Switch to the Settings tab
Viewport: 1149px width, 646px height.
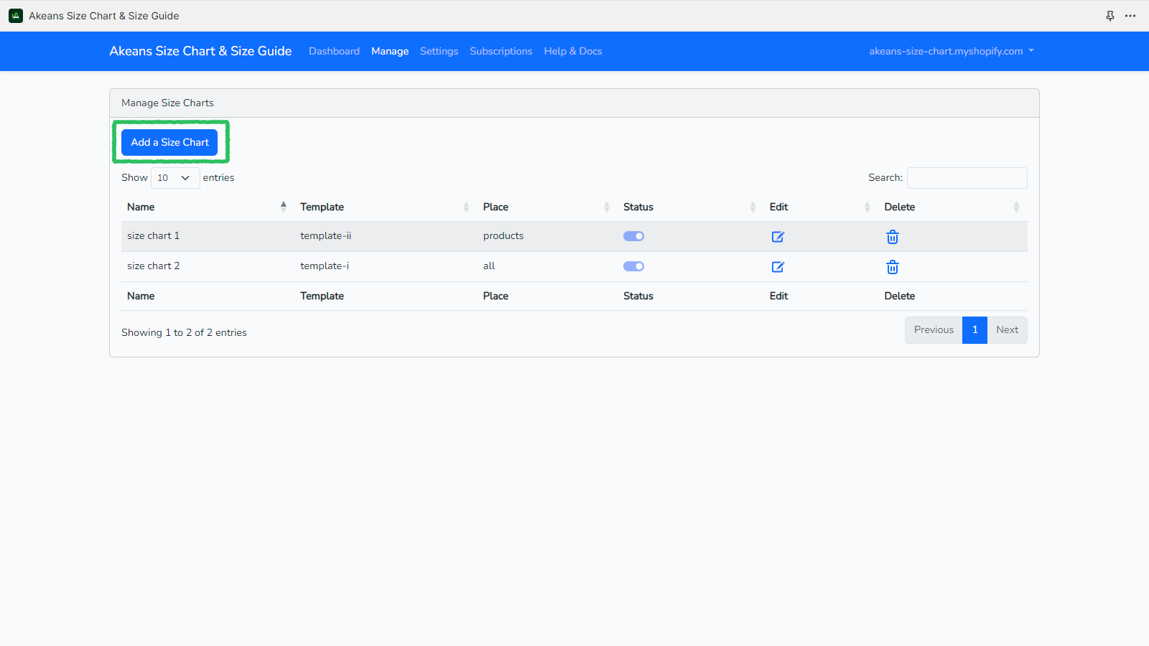coord(439,51)
